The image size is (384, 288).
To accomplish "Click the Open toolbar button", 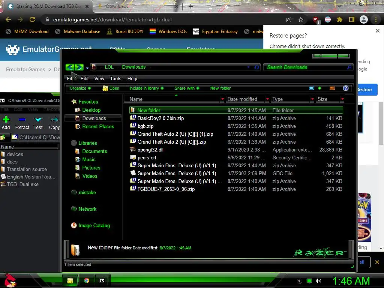I will (111, 88).
